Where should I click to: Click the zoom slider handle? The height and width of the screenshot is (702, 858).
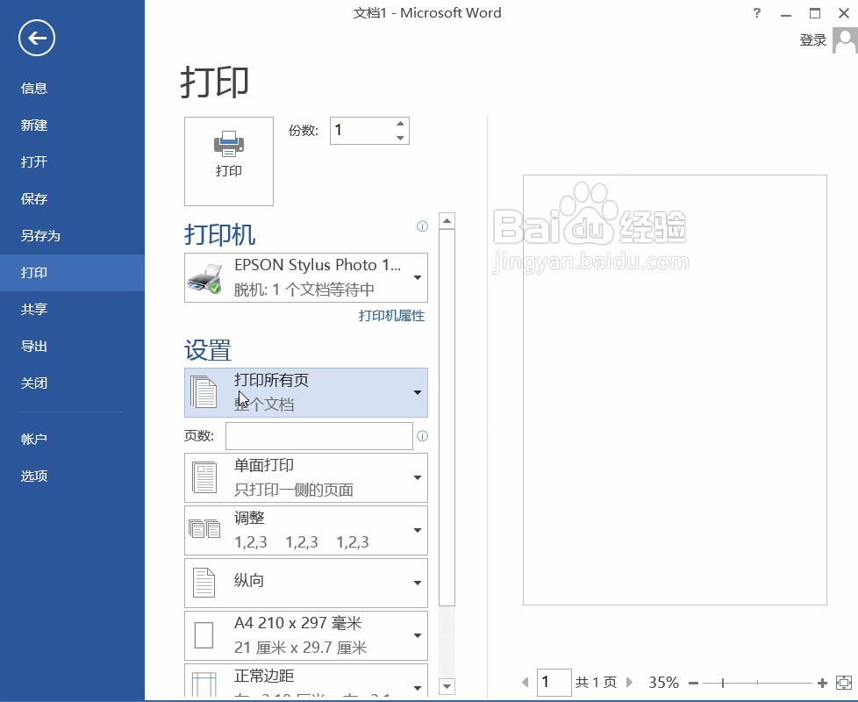(x=723, y=683)
